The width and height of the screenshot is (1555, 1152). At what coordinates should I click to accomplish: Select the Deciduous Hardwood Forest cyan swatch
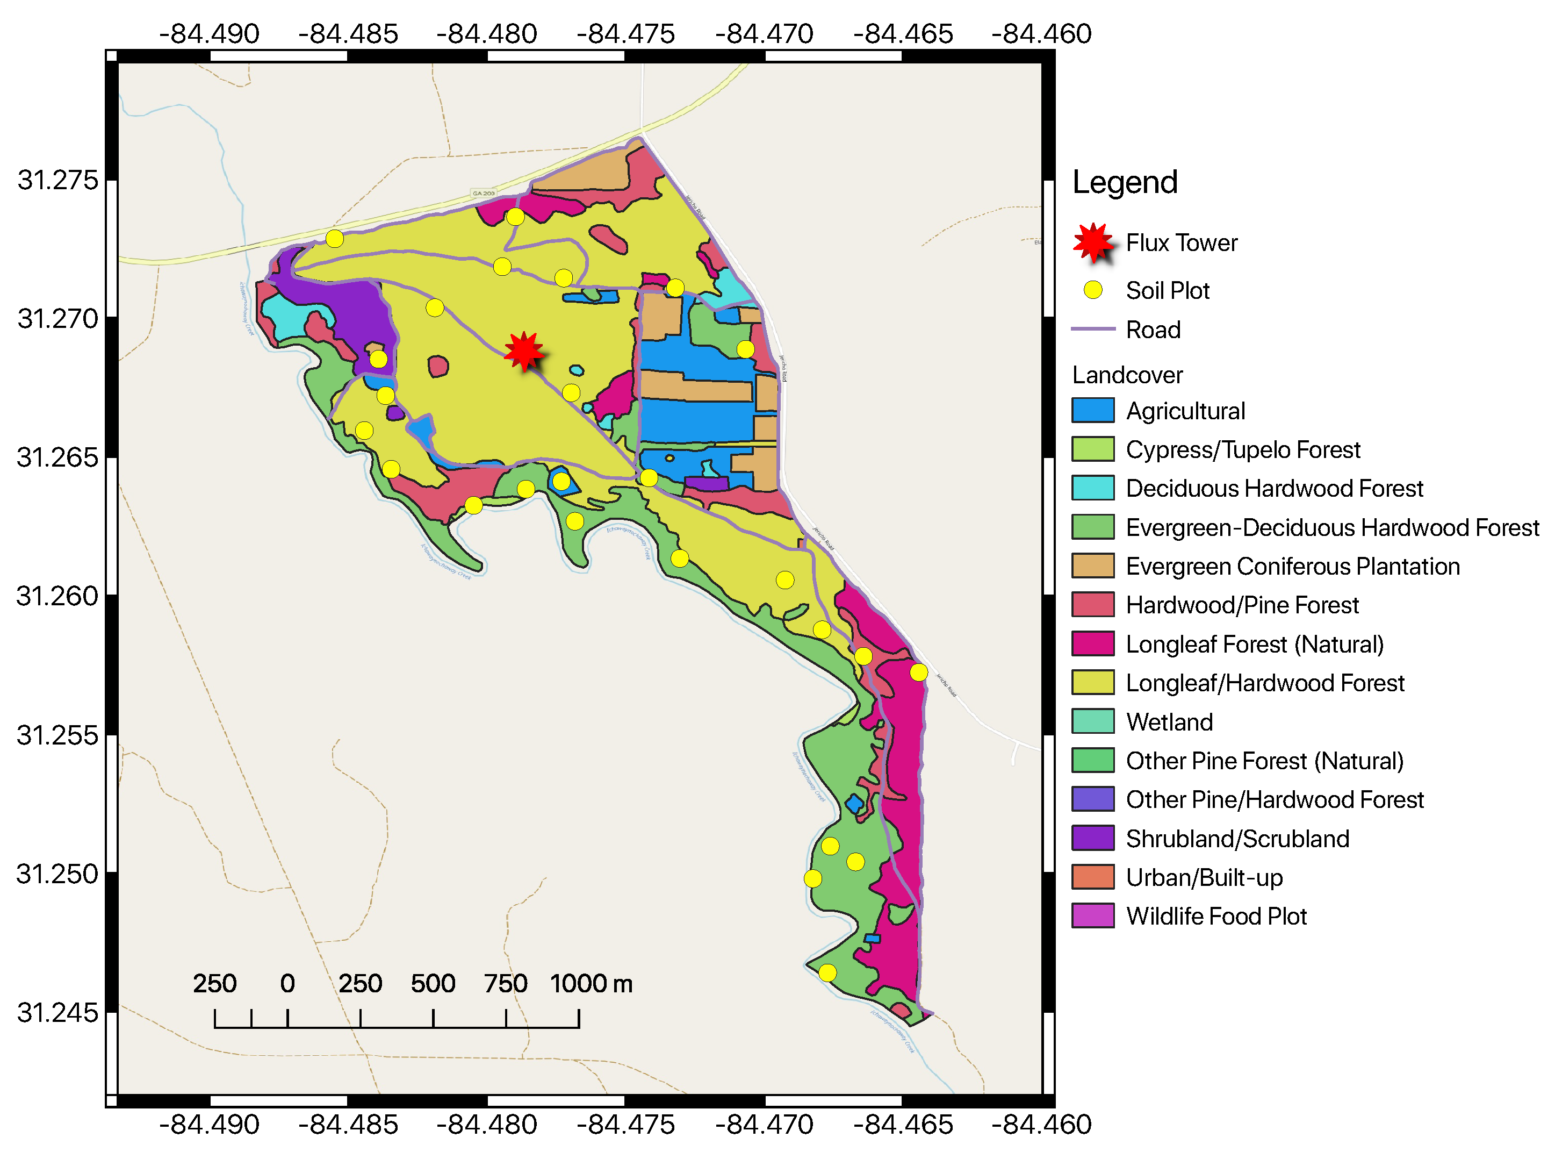click(x=1093, y=488)
